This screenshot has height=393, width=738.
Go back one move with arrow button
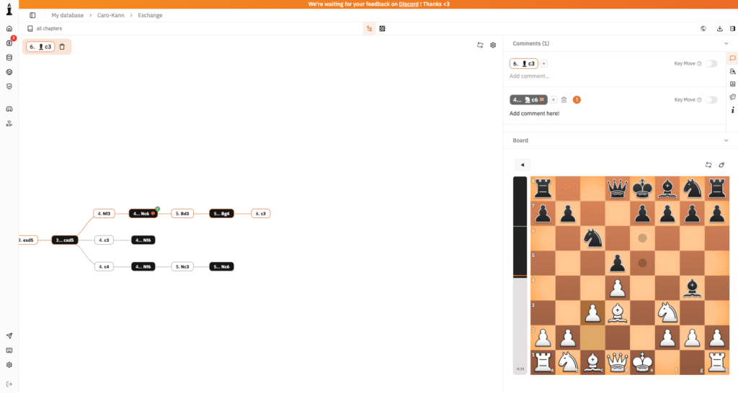523,165
